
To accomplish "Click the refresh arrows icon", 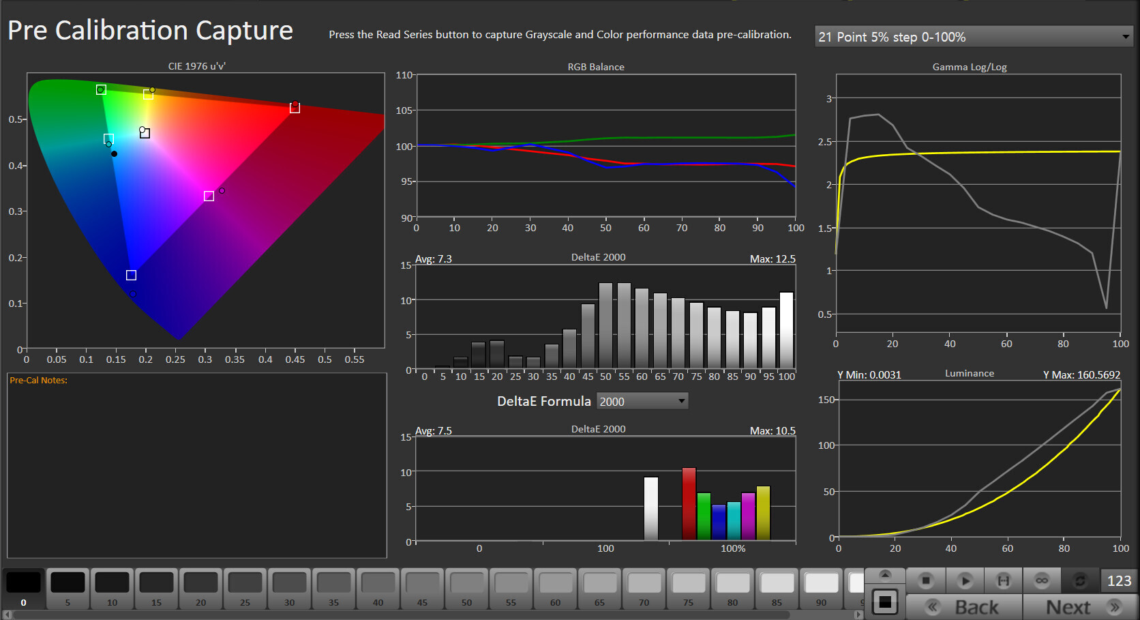I will click(1080, 580).
